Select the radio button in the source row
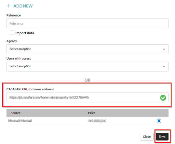The width and height of the screenshot is (175, 144). point(159,121)
